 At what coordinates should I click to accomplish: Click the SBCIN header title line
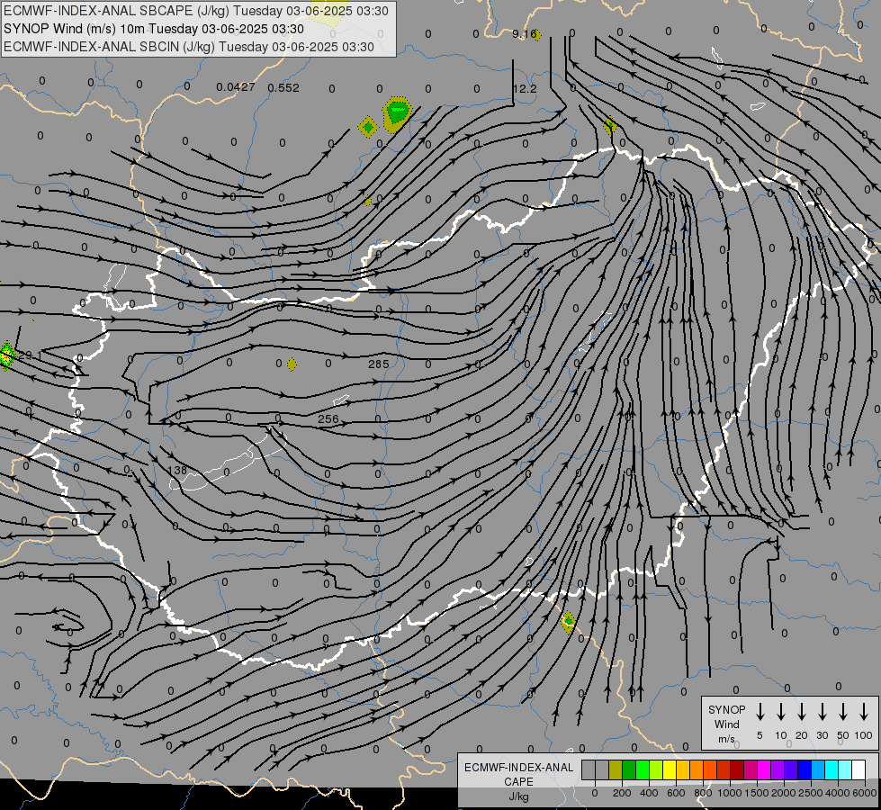(189, 47)
